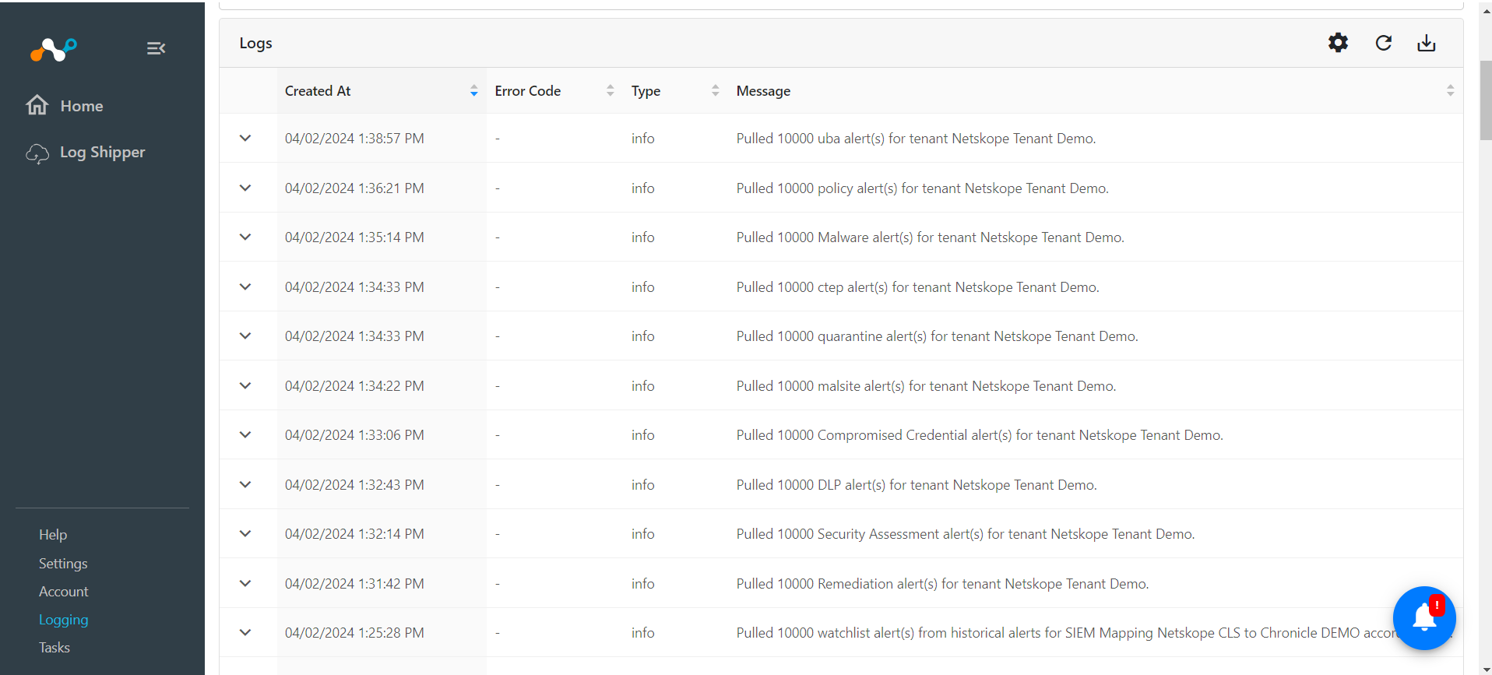Image resolution: width=1492 pixels, height=675 pixels.
Task: Open the Settings menu item
Action: point(63,564)
